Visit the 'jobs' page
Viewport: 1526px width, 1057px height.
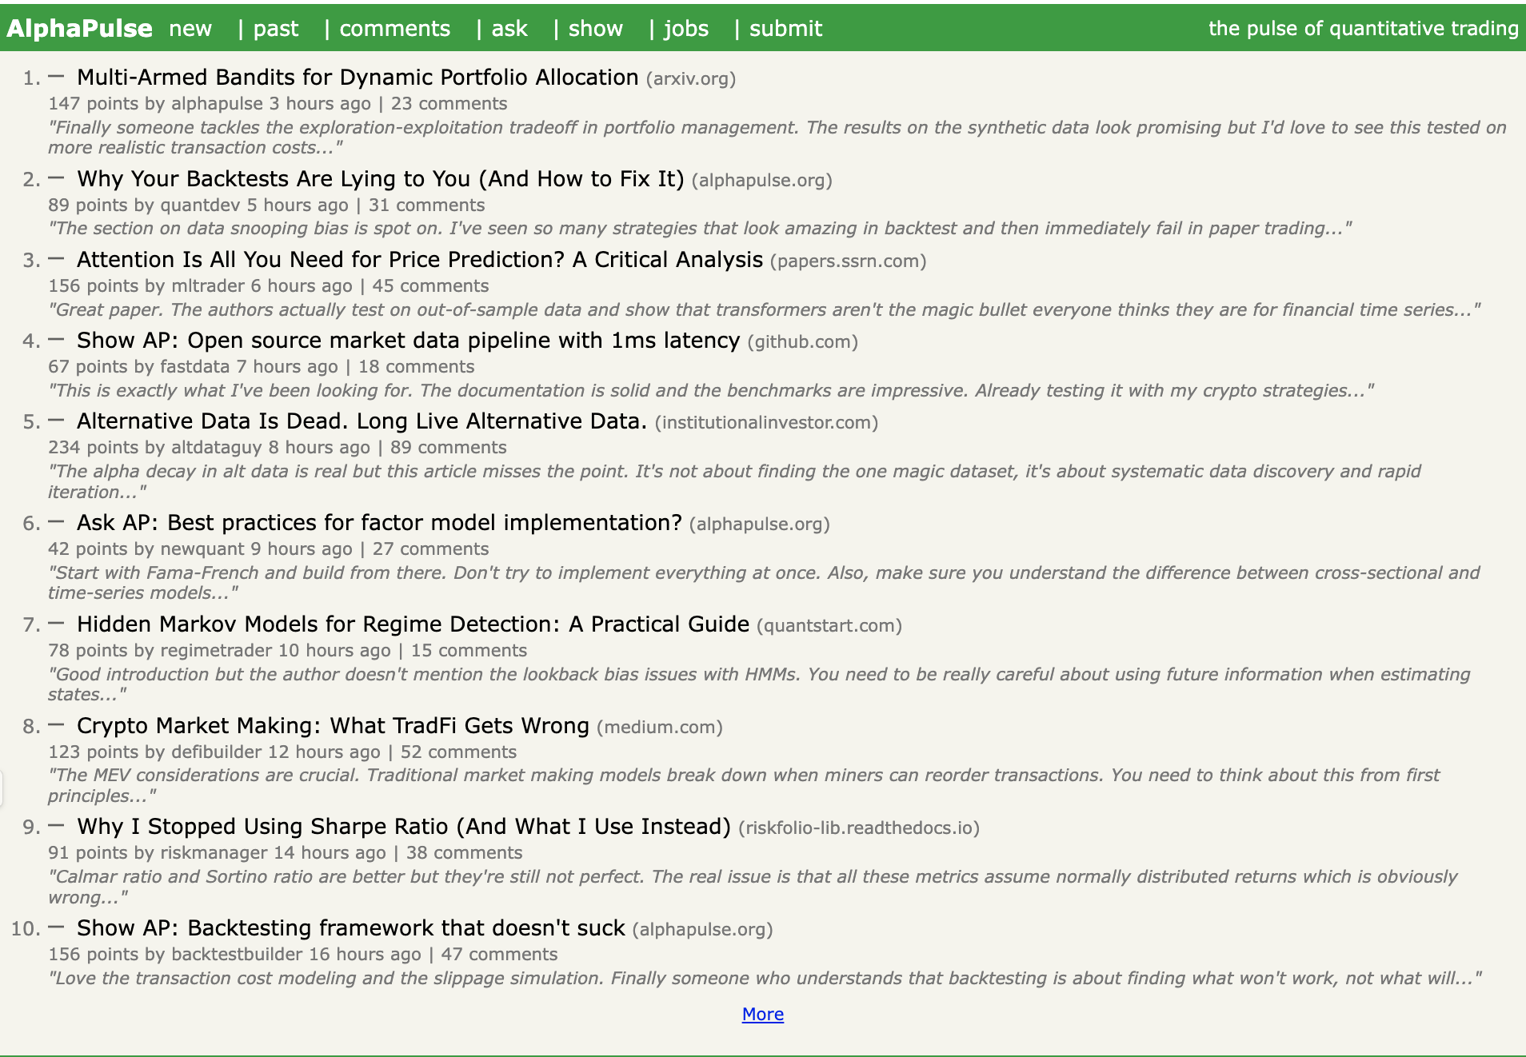coord(686,29)
